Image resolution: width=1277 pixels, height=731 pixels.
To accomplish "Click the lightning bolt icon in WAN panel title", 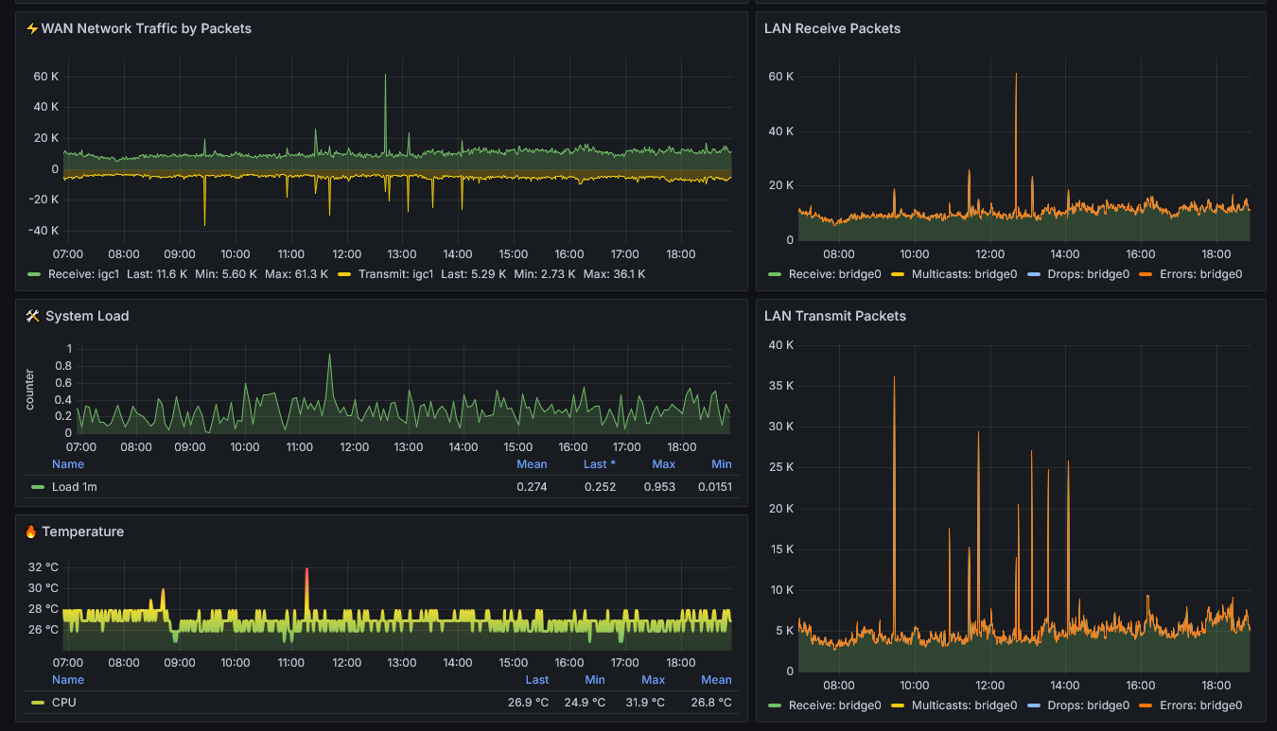I will 32,28.
